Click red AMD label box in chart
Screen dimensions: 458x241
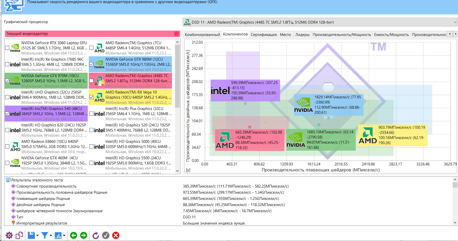tap(250, 140)
